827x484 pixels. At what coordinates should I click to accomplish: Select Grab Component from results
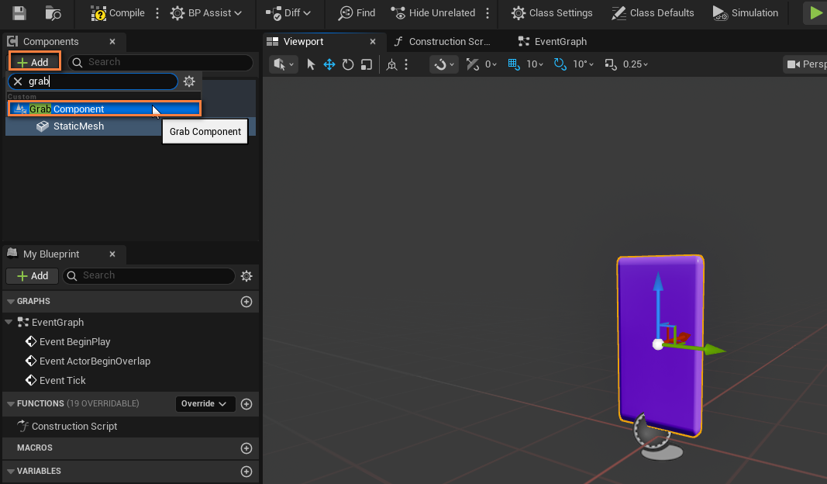105,109
